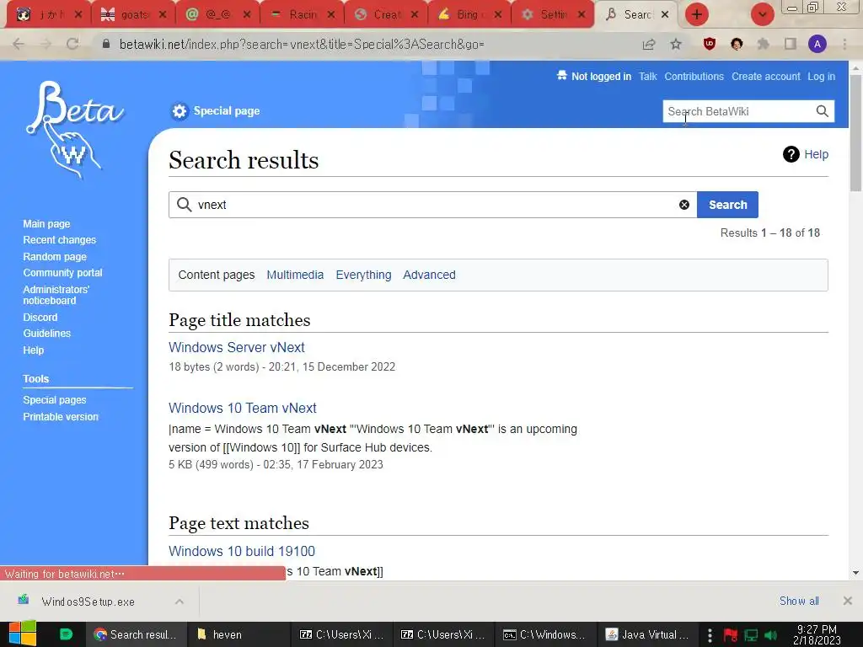Click the anonymous user icon near Not logged in
Image resolution: width=863 pixels, height=647 pixels.
click(561, 76)
